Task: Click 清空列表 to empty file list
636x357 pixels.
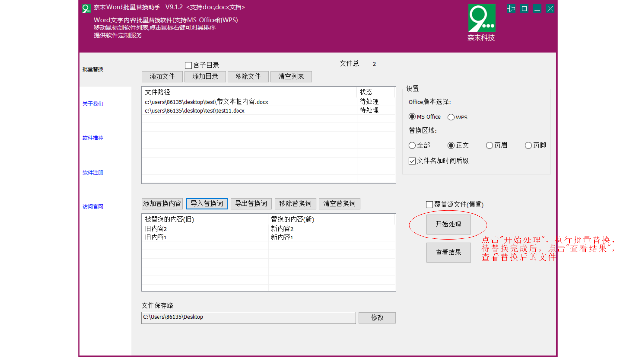Action: 291,76
